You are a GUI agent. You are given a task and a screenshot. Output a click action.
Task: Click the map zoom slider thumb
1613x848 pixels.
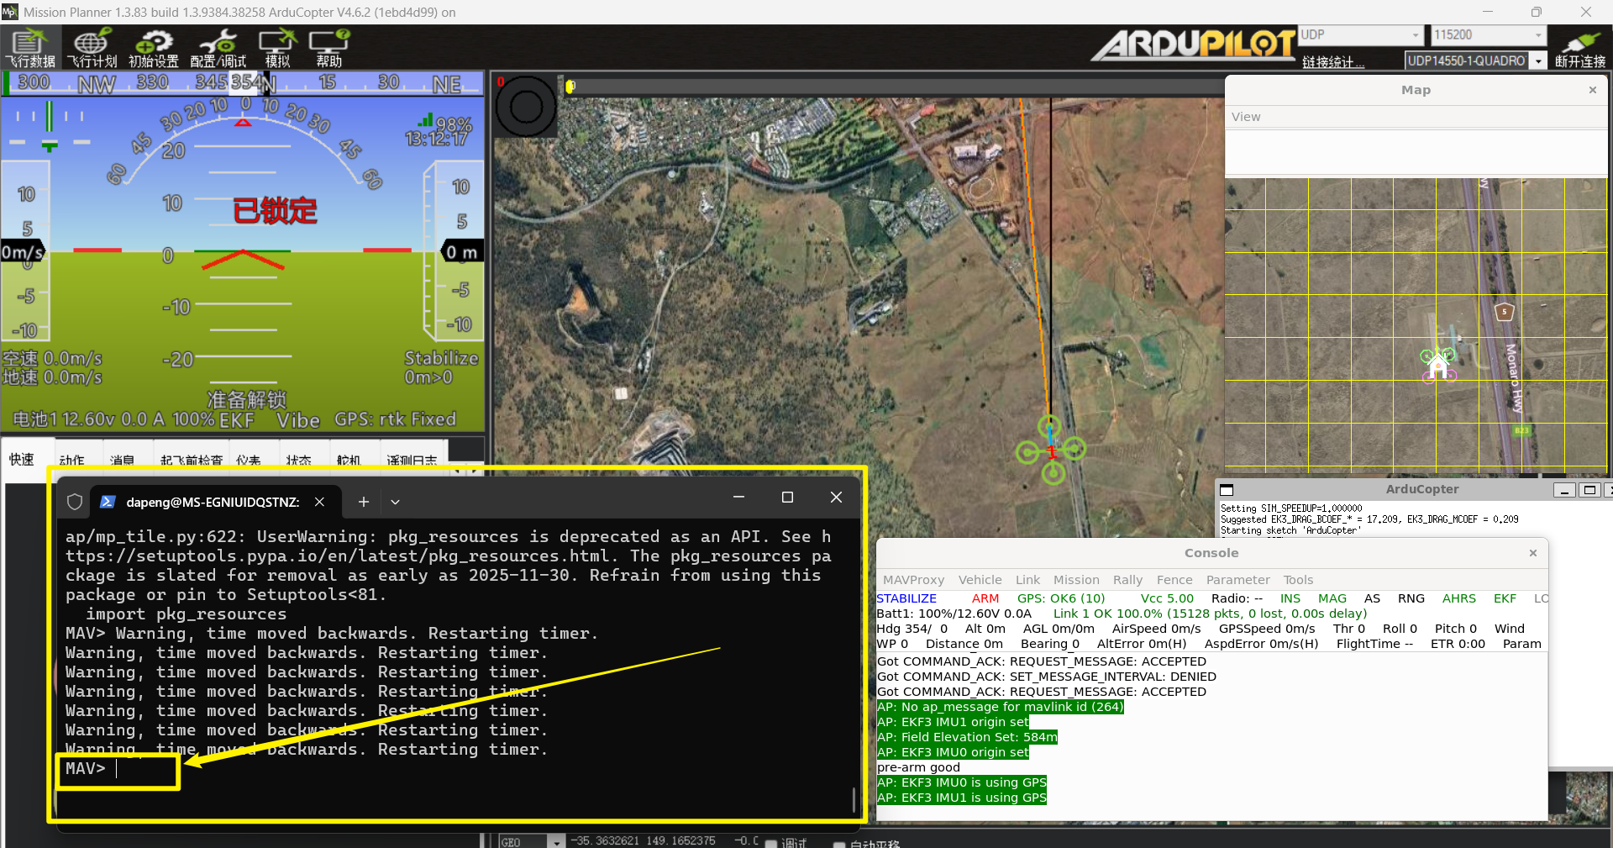570,86
